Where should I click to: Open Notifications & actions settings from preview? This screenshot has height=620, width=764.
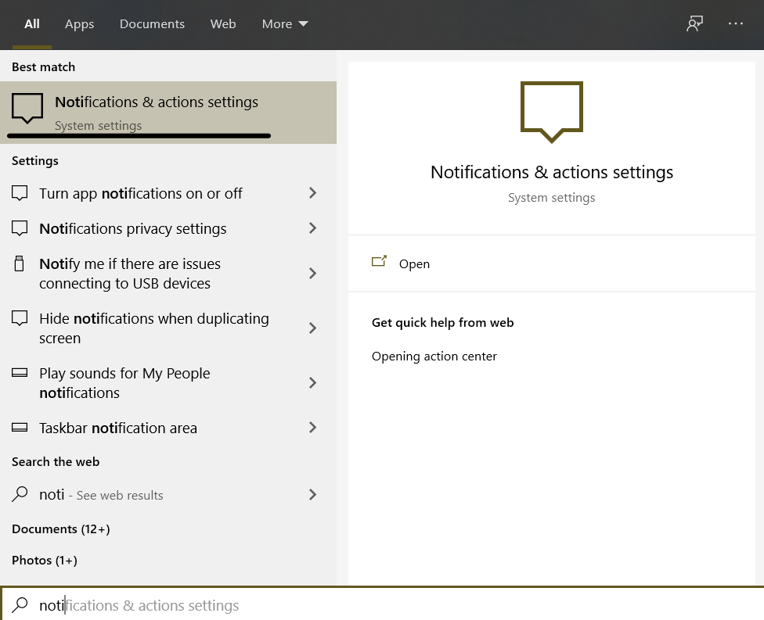click(x=414, y=264)
